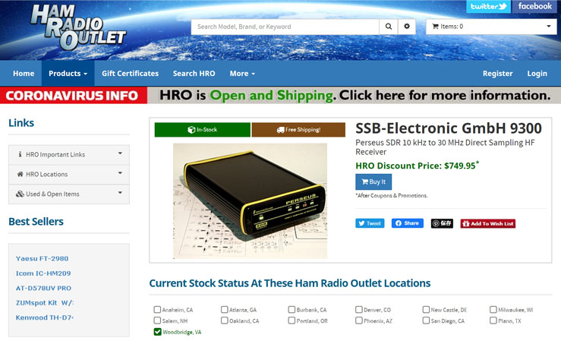Click the Buy It button
561x341 pixels.
[x=373, y=182]
